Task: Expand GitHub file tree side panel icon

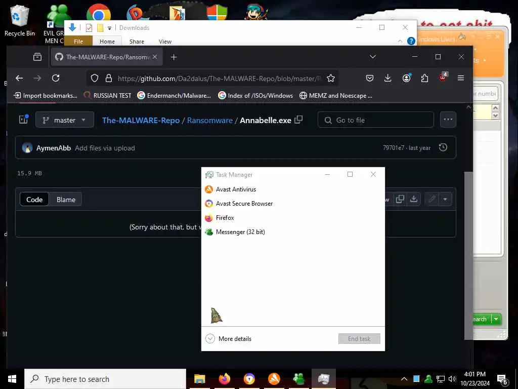Action: pyautogui.click(x=23, y=119)
